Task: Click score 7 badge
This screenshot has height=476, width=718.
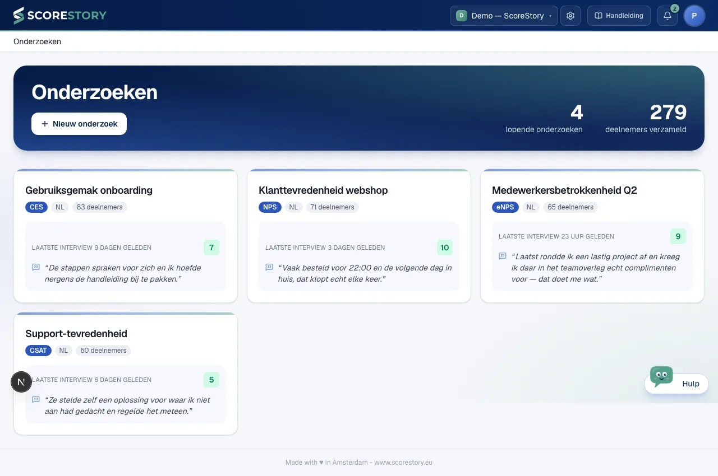Action: click(211, 248)
